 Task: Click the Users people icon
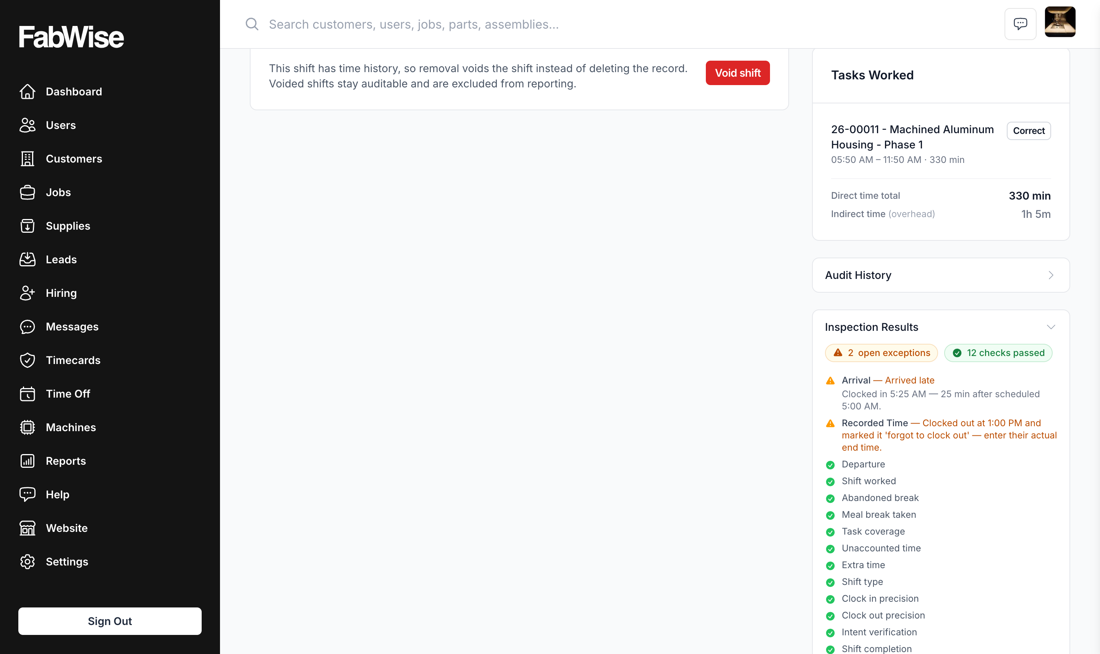tap(27, 125)
